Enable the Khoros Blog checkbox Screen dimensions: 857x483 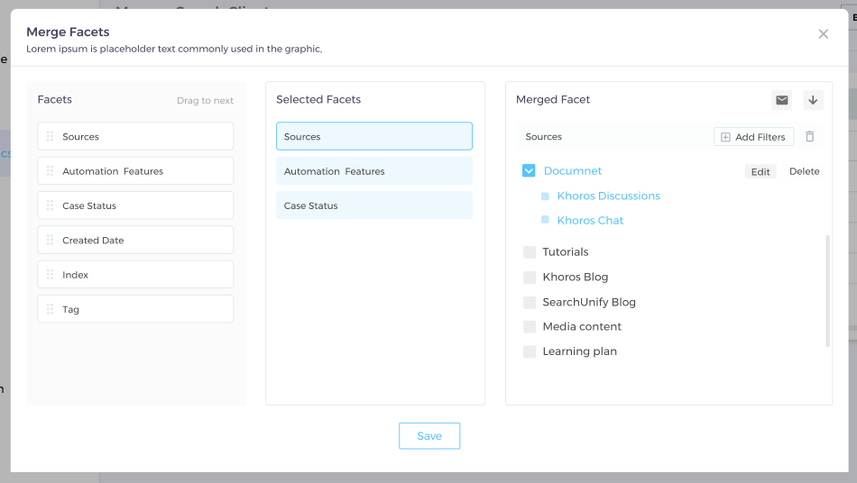pos(530,278)
